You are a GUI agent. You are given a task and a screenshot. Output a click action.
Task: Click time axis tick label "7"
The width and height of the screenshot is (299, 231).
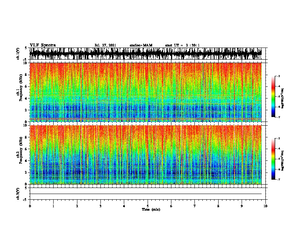pos(195,206)
